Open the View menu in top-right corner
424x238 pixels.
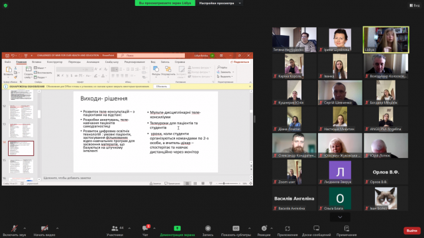click(x=415, y=5)
